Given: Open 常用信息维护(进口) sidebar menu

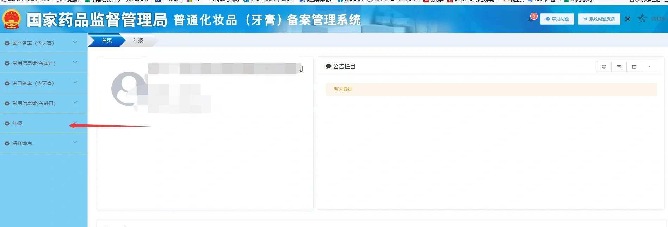Looking at the screenshot, I should coord(44,103).
